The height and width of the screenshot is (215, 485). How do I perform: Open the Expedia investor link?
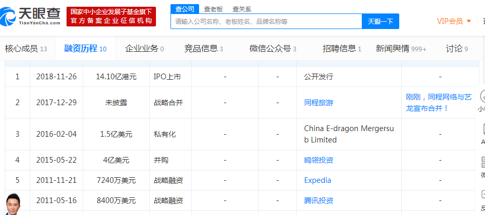pyautogui.click(x=318, y=180)
